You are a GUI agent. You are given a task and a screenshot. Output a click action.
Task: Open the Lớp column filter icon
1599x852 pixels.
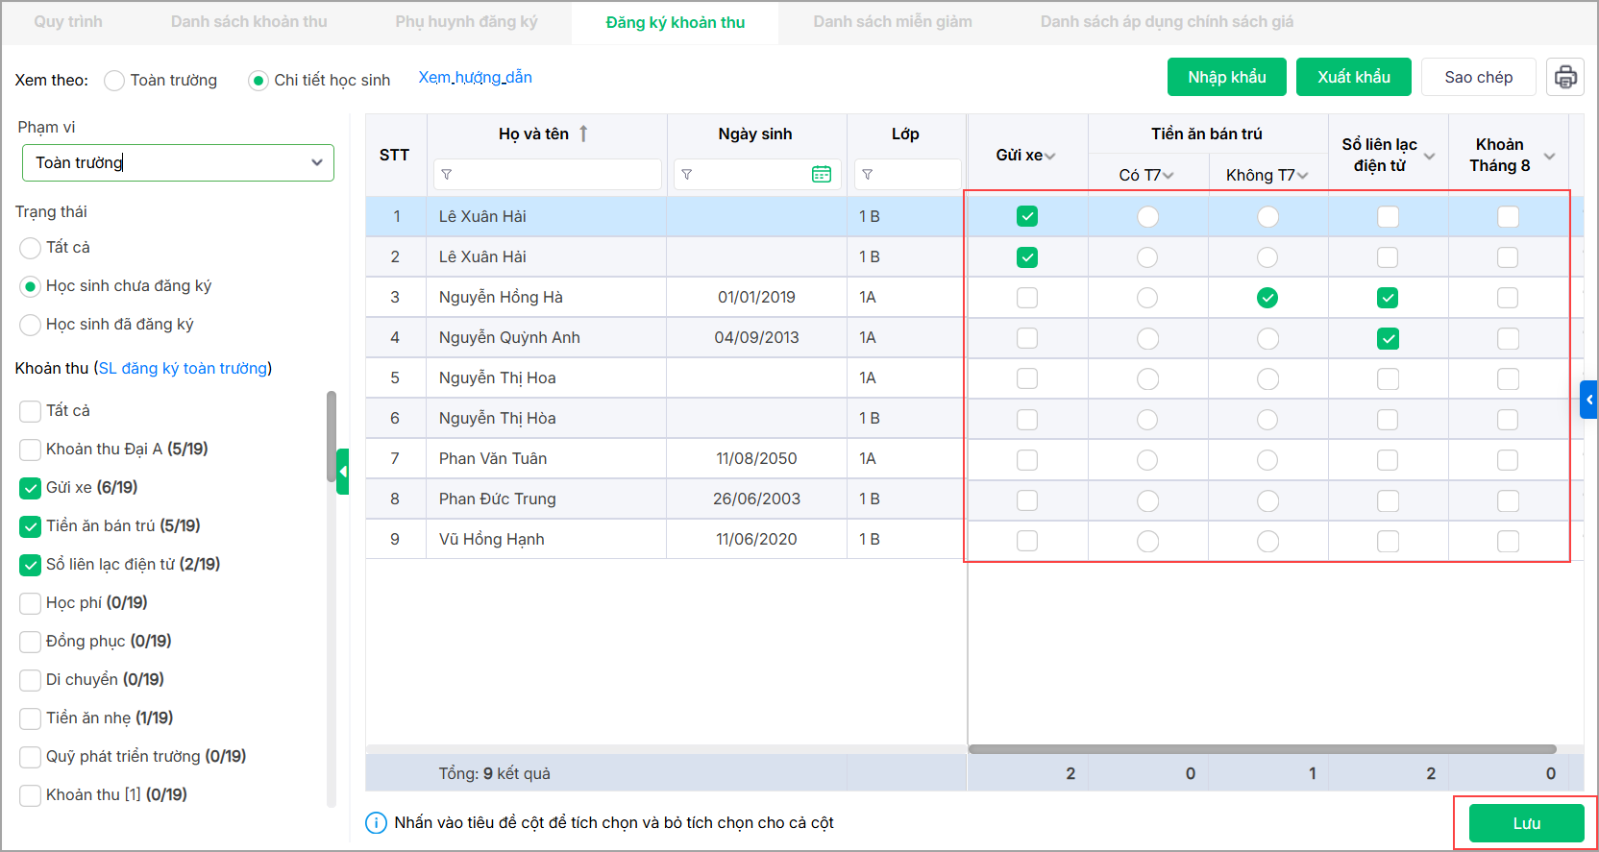point(868,175)
